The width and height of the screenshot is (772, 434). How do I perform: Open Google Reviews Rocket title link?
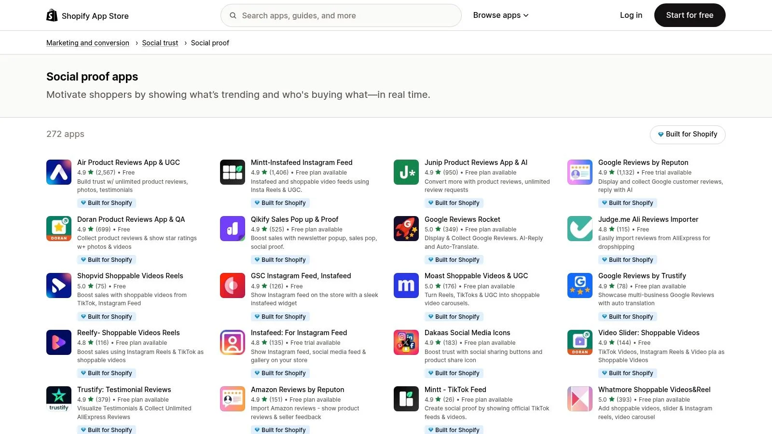(x=462, y=219)
